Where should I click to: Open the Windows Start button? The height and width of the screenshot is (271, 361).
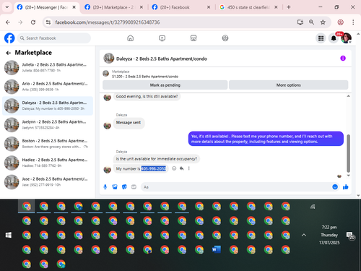pos(9,235)
